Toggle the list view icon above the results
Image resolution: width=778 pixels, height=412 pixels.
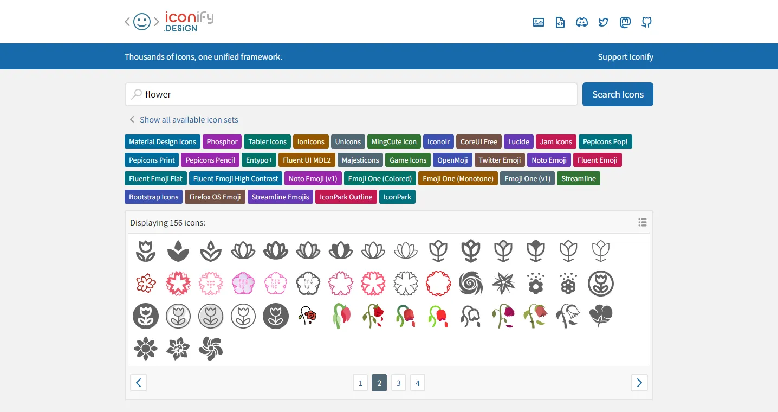[x=643, y=222]
